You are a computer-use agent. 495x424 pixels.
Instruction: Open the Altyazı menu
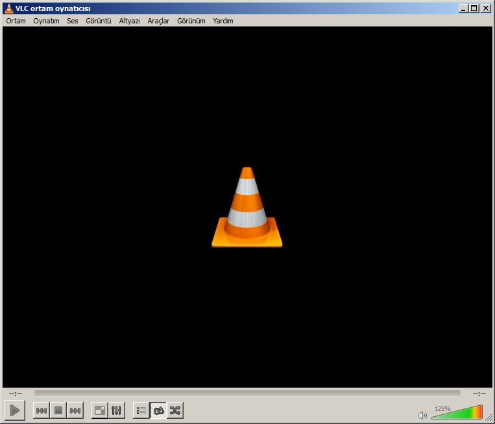point(129,21)
